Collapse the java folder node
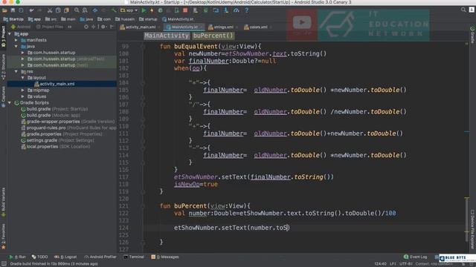476x267 pixels. click(x=16, y=46)
